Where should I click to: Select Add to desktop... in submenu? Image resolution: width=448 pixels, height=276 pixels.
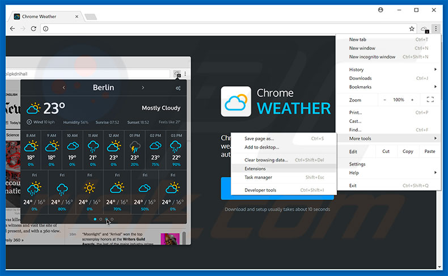pyautogui.click(x=284, y=147)
